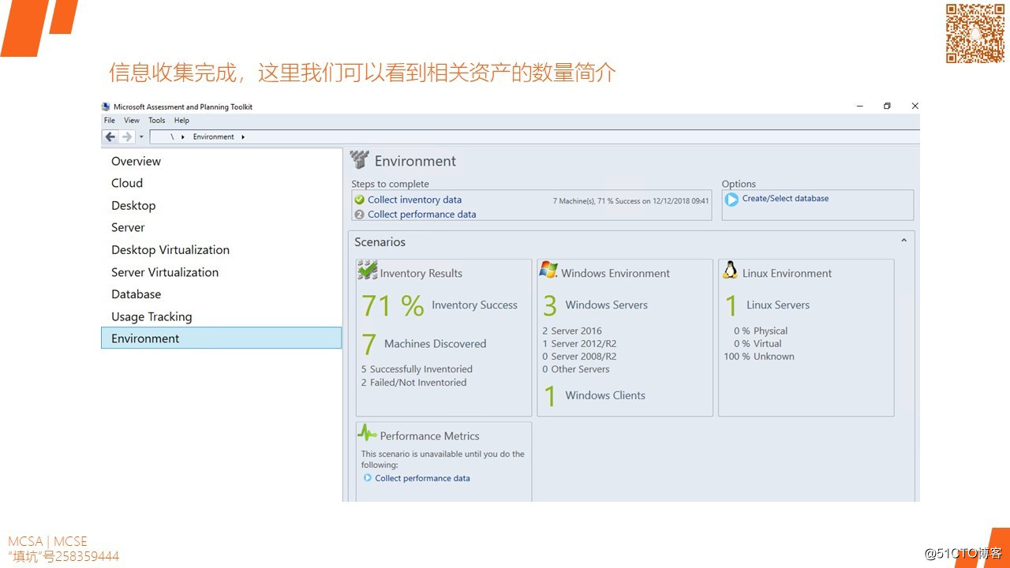
Task: Click the '2 Server 2016' line
Action: tap(572, 331)
